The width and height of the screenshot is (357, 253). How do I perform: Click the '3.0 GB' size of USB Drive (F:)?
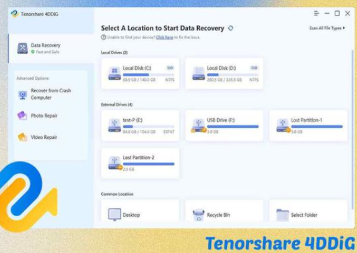[x=213, y=131]
